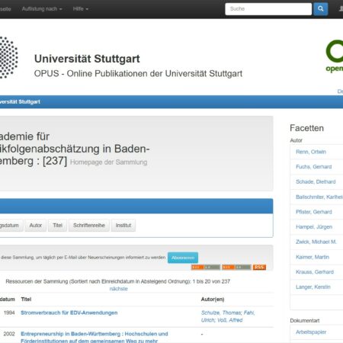Browse the collection by Institut button
Image resolution: width=343 pixels, height=343 pixels.
point(123,226)
